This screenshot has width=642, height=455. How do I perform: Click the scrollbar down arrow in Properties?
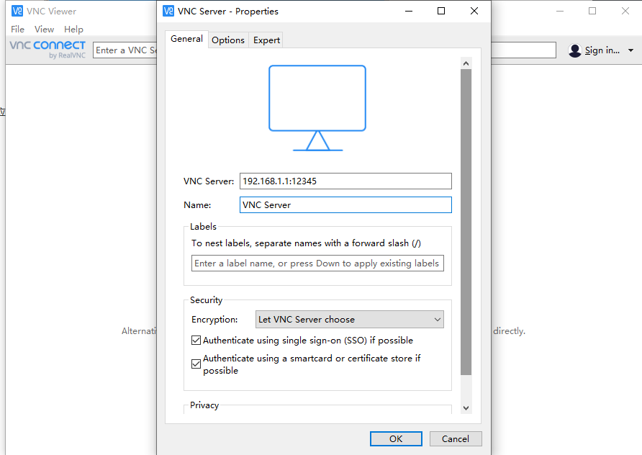pyautogui.click(x=466, y=408)
